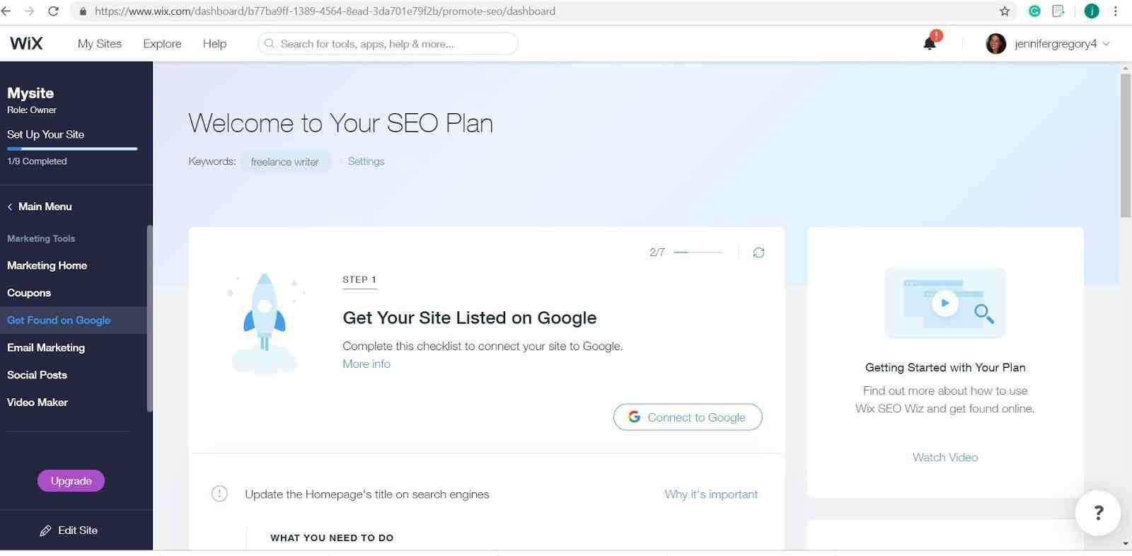Click the profile avatar photo

pyautogui.click(x=995, y=43)
